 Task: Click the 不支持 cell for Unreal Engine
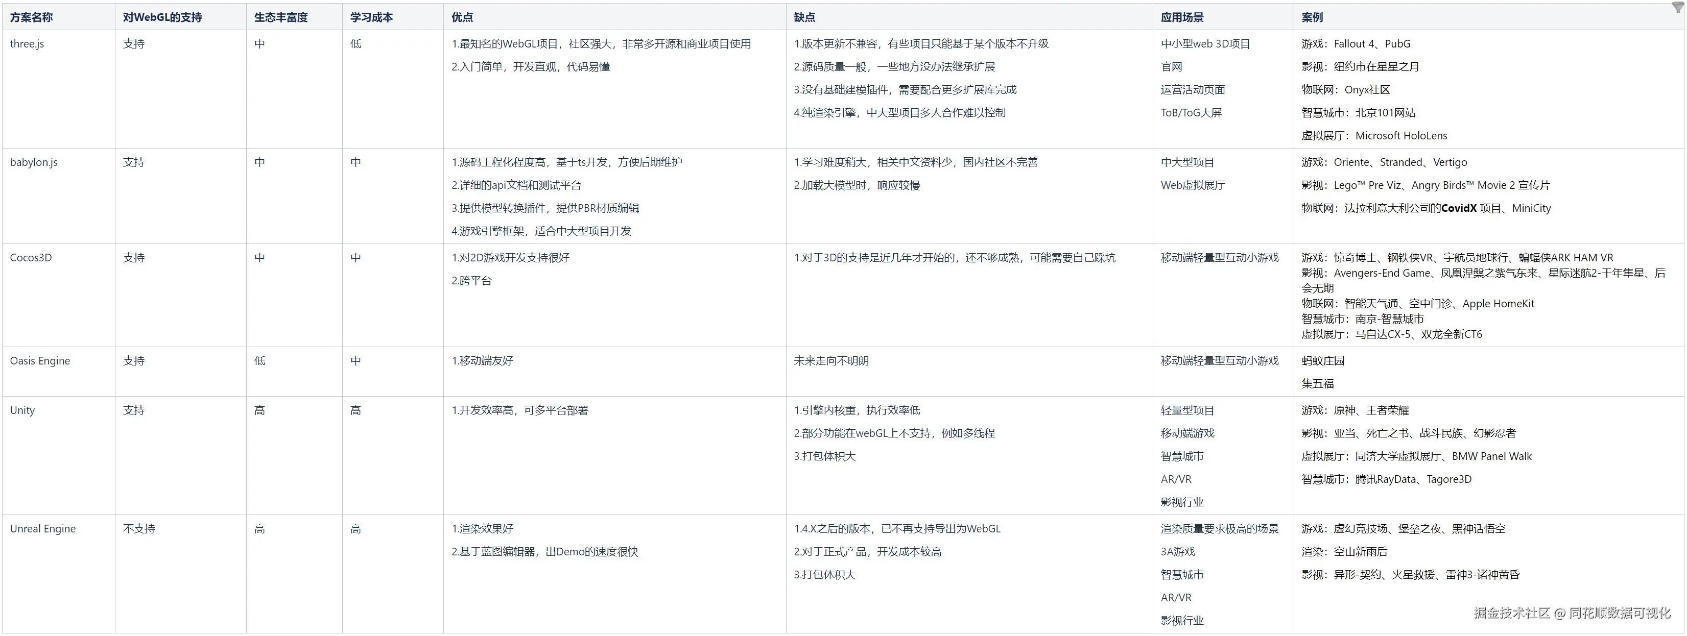pyautogui.click(x=139, y=529)
